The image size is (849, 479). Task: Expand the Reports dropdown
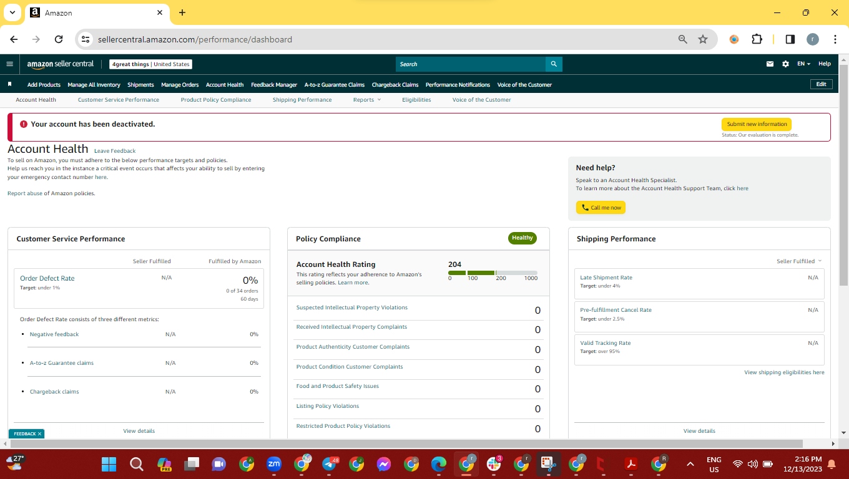coord(366,100)
